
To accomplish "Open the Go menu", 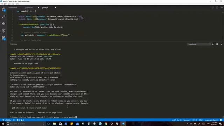I will point(13,4).
